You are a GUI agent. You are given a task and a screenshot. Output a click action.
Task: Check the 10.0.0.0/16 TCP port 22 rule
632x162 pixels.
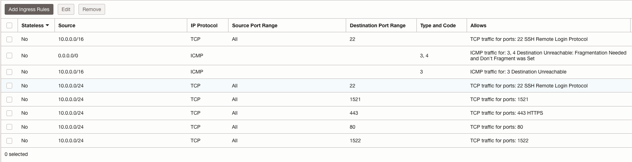(9, 39)
